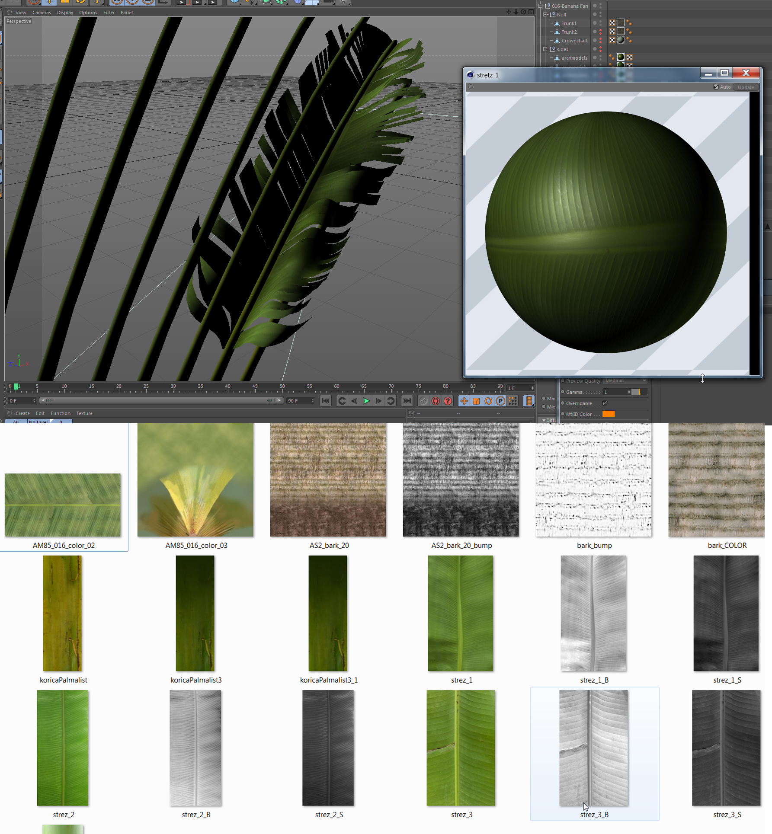Open the timeline film-strip icon
Screen dimensions: 772x834
(529, 401)
